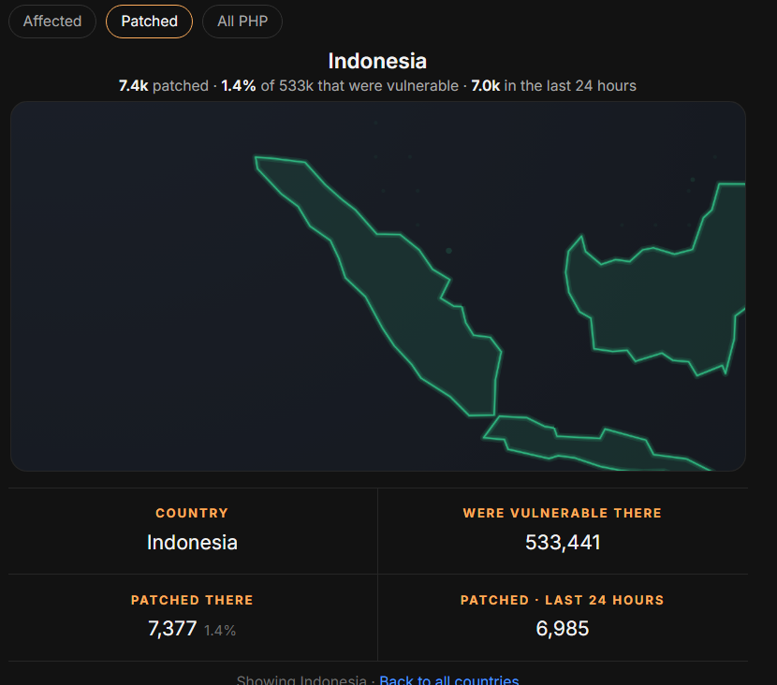The height and width of the screenshot is (685, 777).
Task: Click the Java island on the map
Action: click(585, 443)
